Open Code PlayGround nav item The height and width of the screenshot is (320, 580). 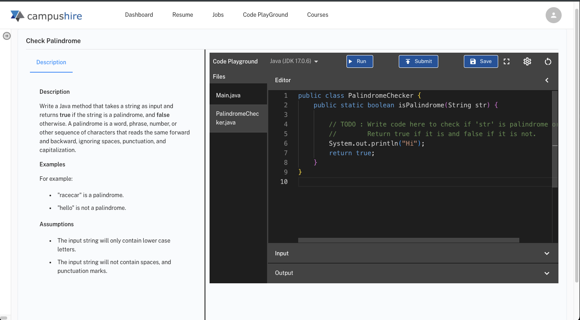[x=265, y=15]
